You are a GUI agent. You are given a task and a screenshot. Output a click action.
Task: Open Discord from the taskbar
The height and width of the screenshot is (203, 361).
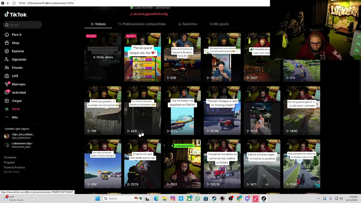click(247, 198)
